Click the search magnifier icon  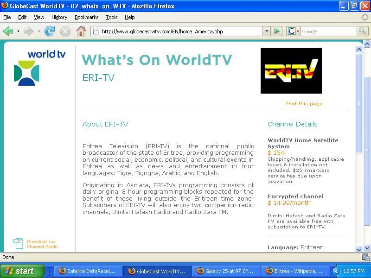(362, 31)
